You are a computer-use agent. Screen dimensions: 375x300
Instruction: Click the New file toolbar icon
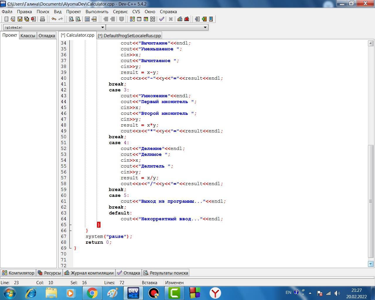(6, 19)
